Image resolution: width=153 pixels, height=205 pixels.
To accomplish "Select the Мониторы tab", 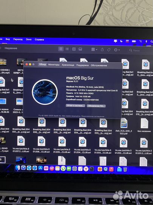I will [x=54, y=65].
